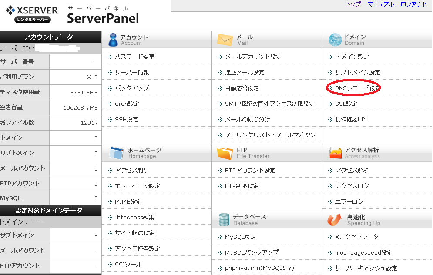The width and height of the screenshot is (433, 275).
Task: Open the マニュアル page from top bar
Action: pos(380,4)
